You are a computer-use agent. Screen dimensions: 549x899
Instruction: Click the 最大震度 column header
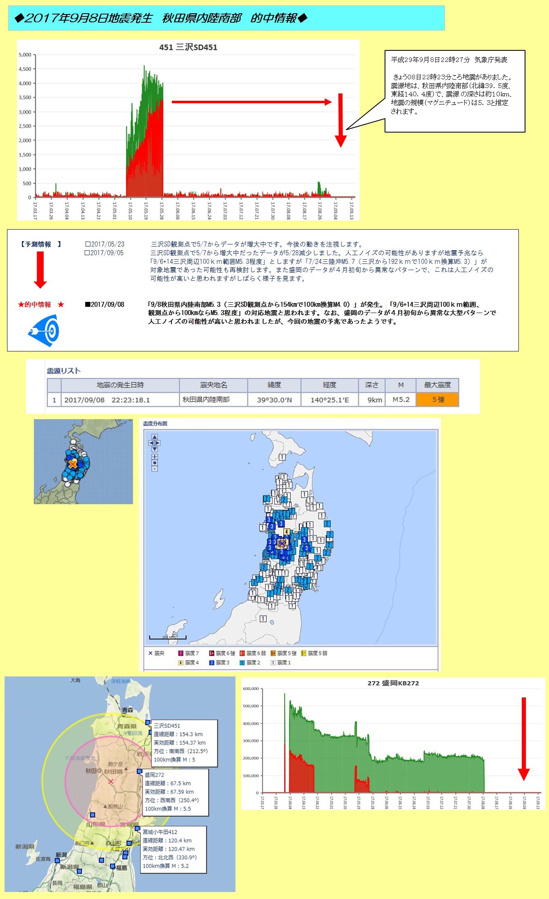[437, 385]
